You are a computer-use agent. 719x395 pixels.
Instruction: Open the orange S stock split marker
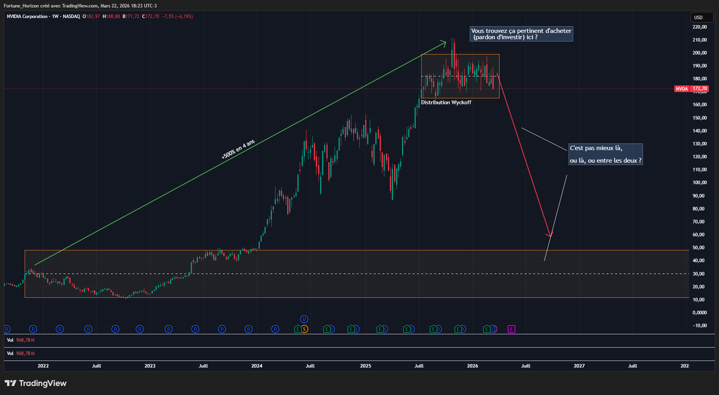point(304,328)
